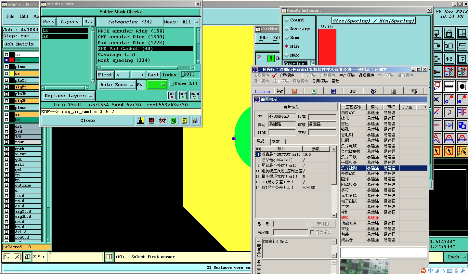This screenshot has width=468, height=274.
Task: Enable the Show All checkbox
Action: coord(172,84)
